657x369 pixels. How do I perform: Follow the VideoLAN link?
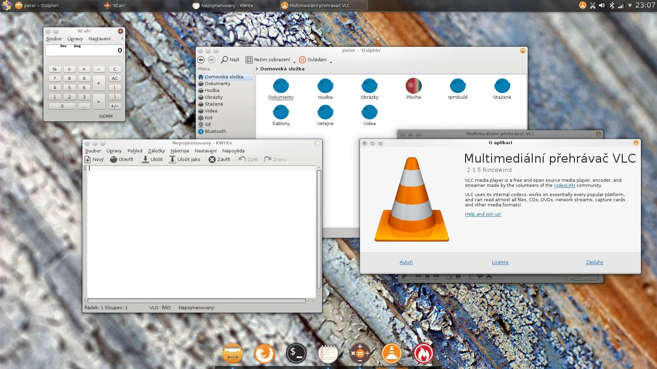pos(564,186)
